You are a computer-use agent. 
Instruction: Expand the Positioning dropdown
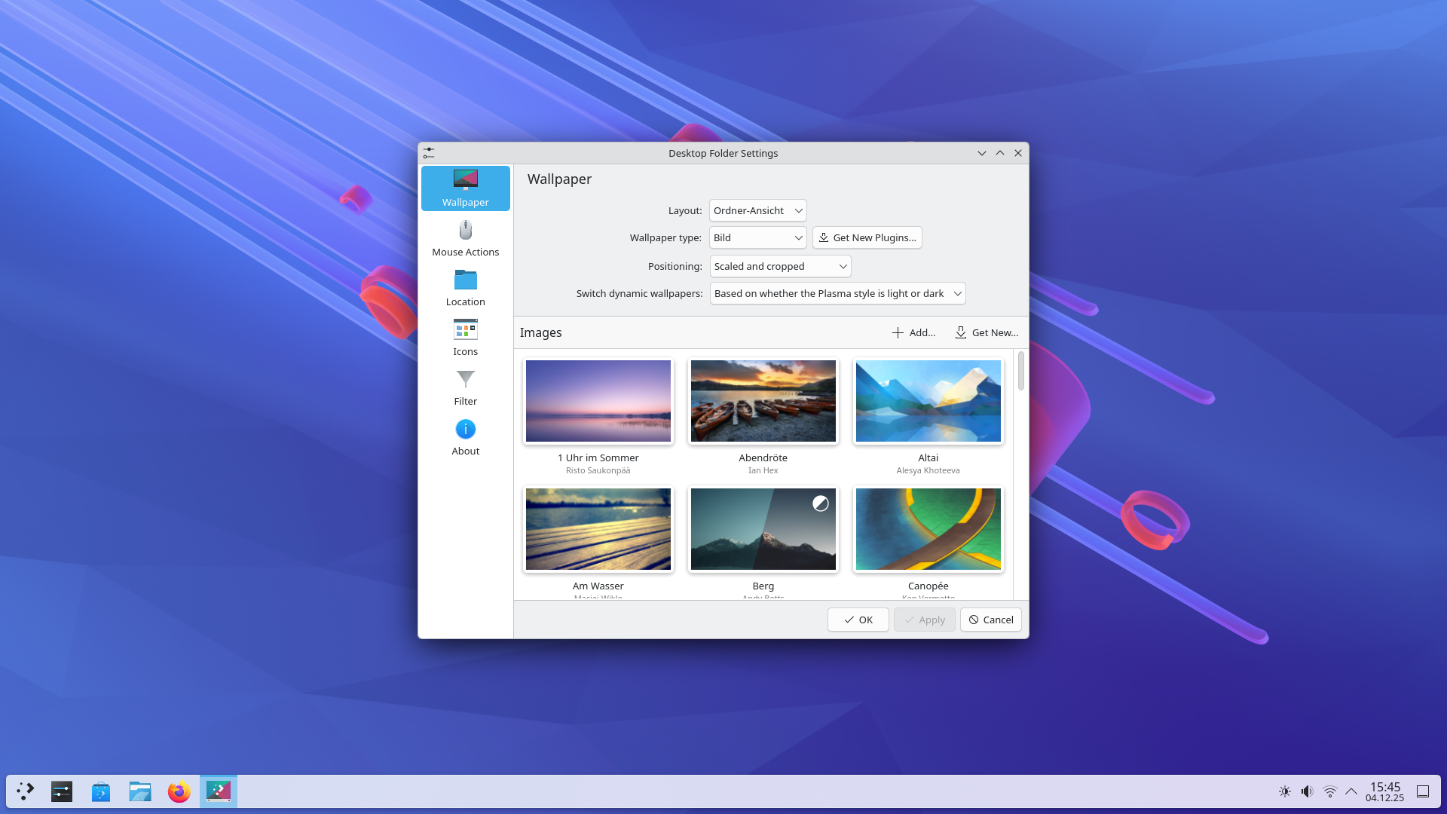point(780,266)
